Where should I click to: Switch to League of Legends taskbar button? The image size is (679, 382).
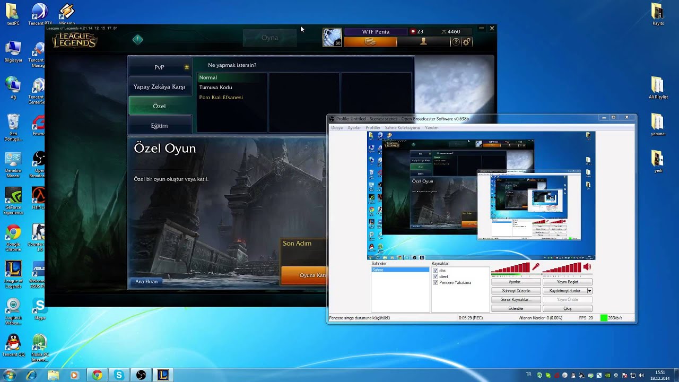163,375
